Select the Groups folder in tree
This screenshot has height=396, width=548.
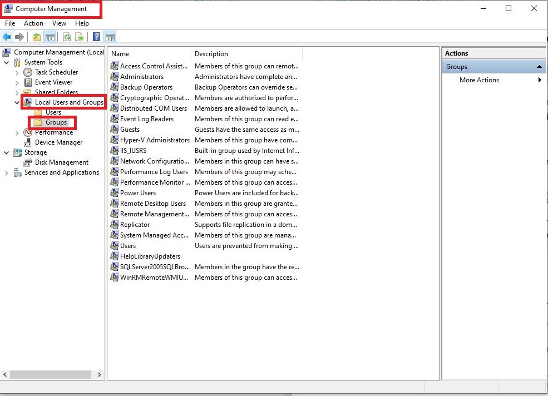click(56, 122)
